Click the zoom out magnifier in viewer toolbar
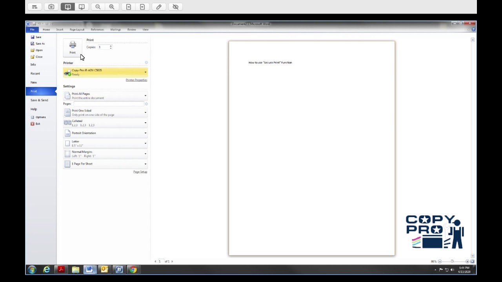 tap(98, 7)
